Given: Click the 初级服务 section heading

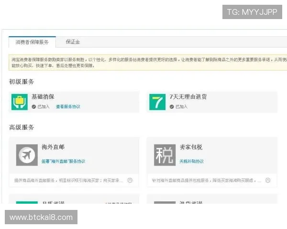Looking at the screenshot, I should click(22, 82).
